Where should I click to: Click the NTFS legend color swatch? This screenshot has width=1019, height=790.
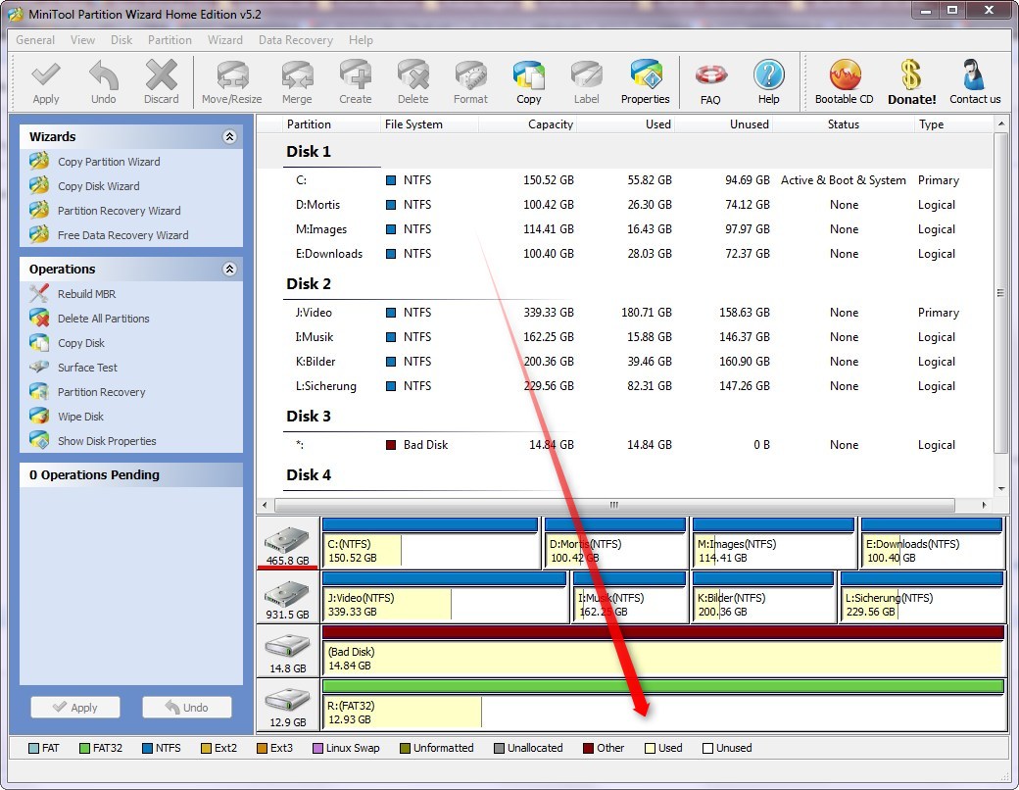click(x=147, y=749)
